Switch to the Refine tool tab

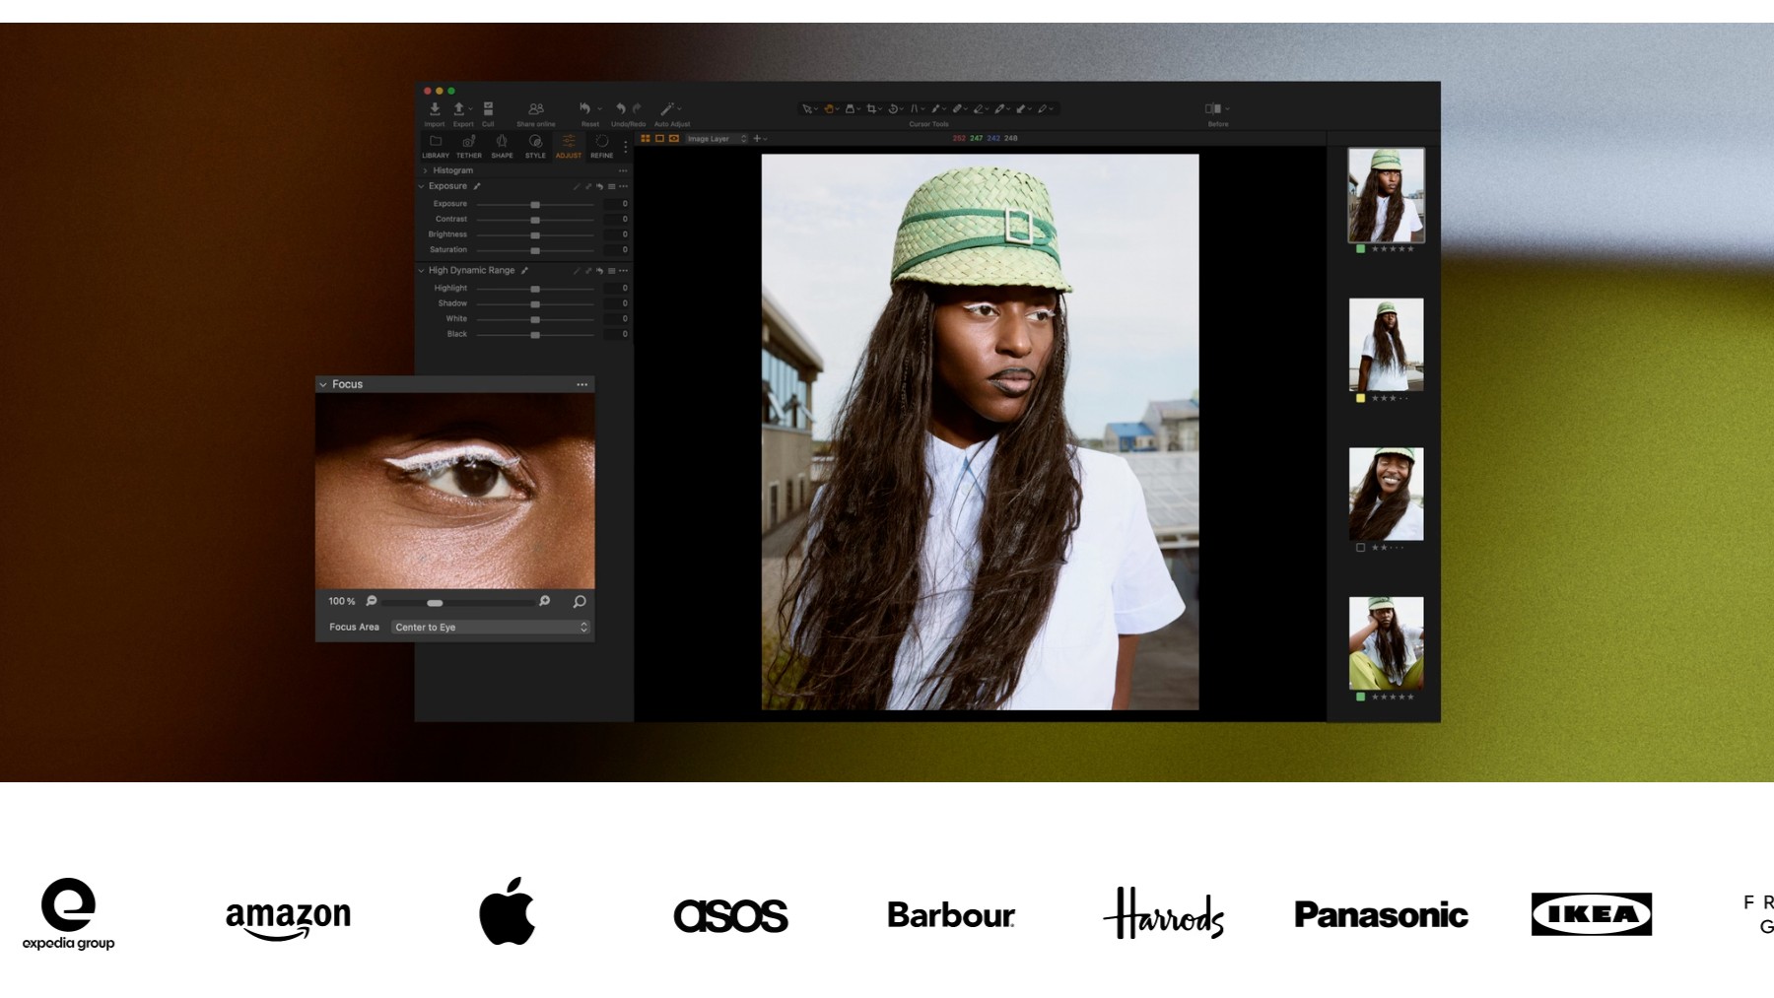(602, 146)
